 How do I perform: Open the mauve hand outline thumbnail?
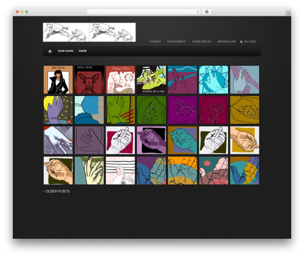[89, 140]
